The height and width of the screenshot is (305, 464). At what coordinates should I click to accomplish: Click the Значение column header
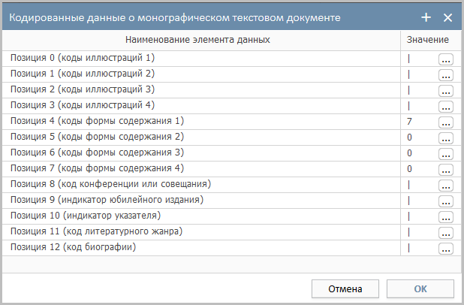tap(428, 39)
